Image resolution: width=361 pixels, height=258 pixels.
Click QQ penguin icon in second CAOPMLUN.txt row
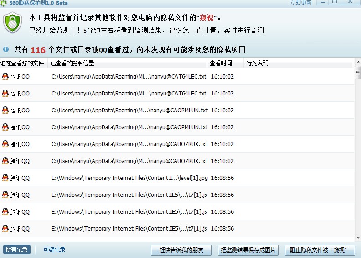(x=5, y=127)
